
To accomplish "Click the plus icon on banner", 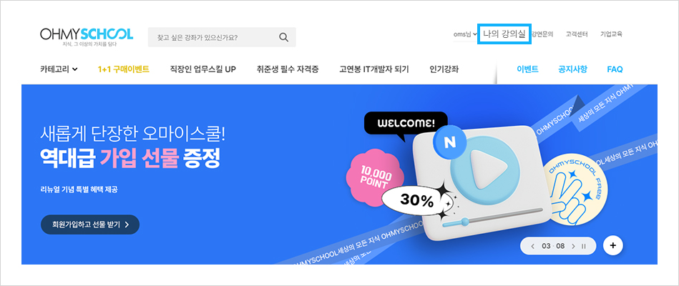I will 612,245.
